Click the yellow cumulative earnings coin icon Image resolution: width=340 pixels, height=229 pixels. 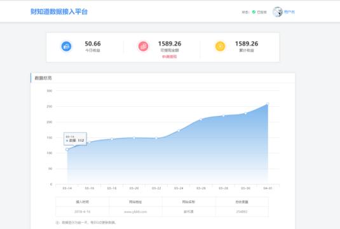click(220, 46)
